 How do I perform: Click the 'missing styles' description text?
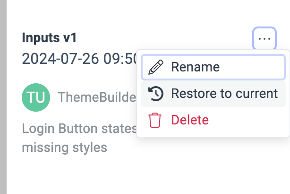coord(65,148)
